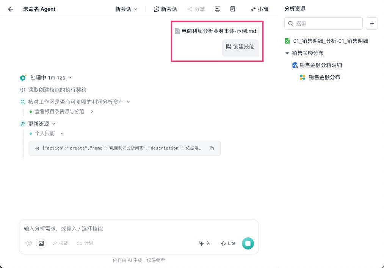Click the JSON action create code text
This screenshot has height=268, width=384.
(121, 148)
